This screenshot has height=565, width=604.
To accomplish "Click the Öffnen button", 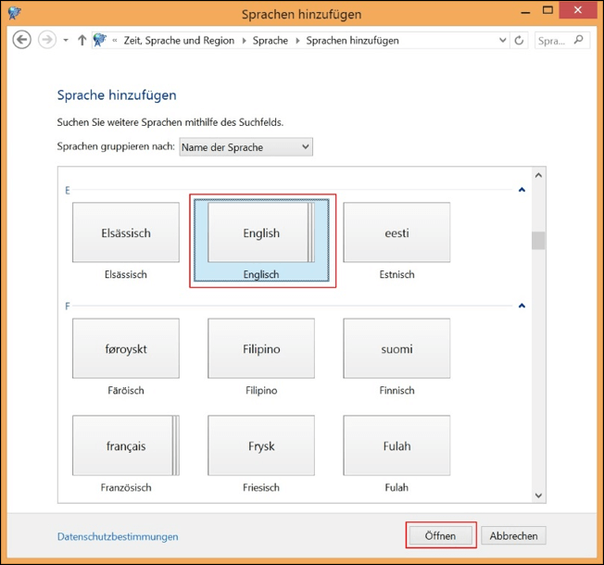I will click(440, 535).
